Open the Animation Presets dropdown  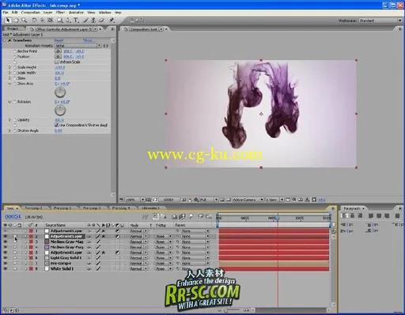coord(78,46)
